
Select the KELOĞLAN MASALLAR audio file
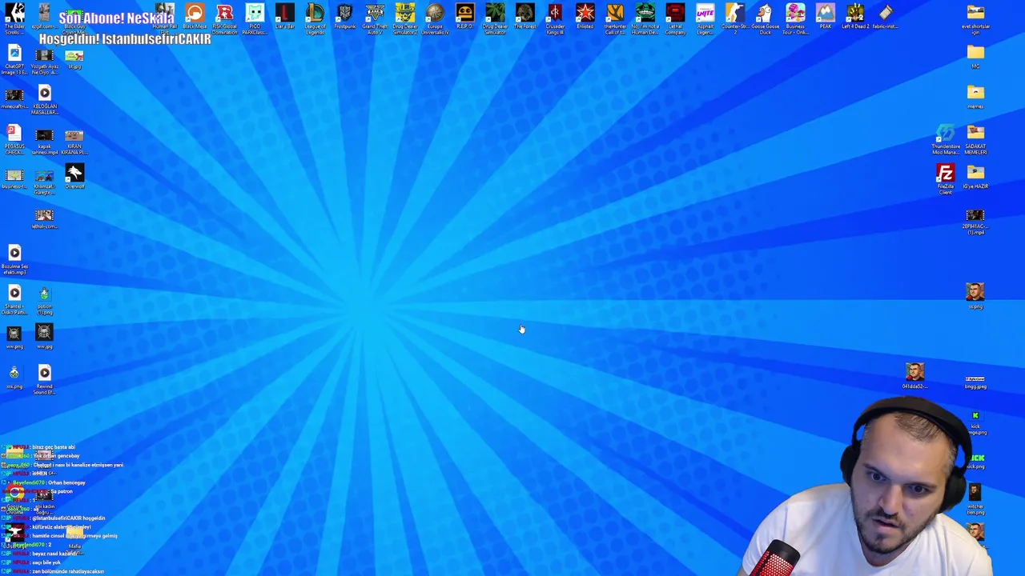pos(44,99)
